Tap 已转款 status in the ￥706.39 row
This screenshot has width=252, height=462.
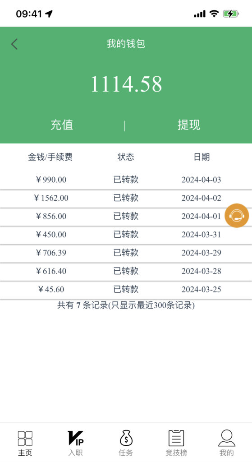coord(126,253)
